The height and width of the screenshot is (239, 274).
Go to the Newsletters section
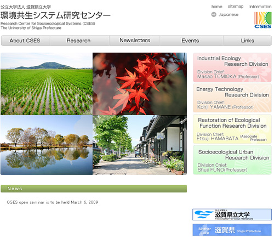pos(135,41)
